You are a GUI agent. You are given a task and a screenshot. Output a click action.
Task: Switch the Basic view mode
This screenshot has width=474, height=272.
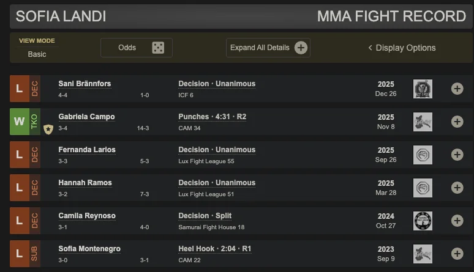click(x=37, y=54)
